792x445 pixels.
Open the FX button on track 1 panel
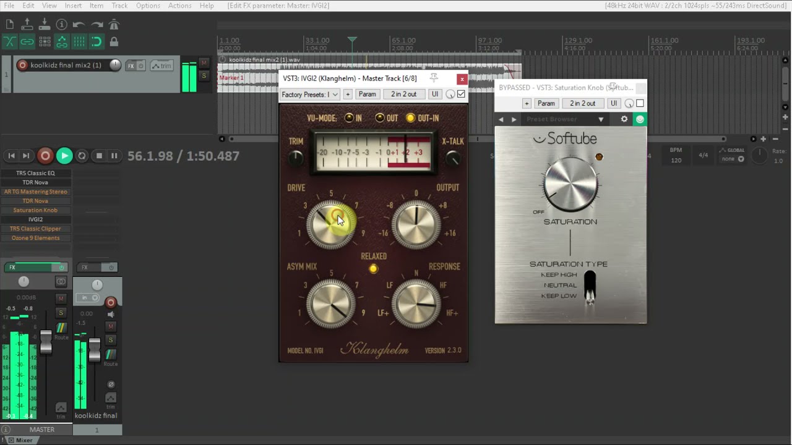pyautogui.click(x=131, y=66)
